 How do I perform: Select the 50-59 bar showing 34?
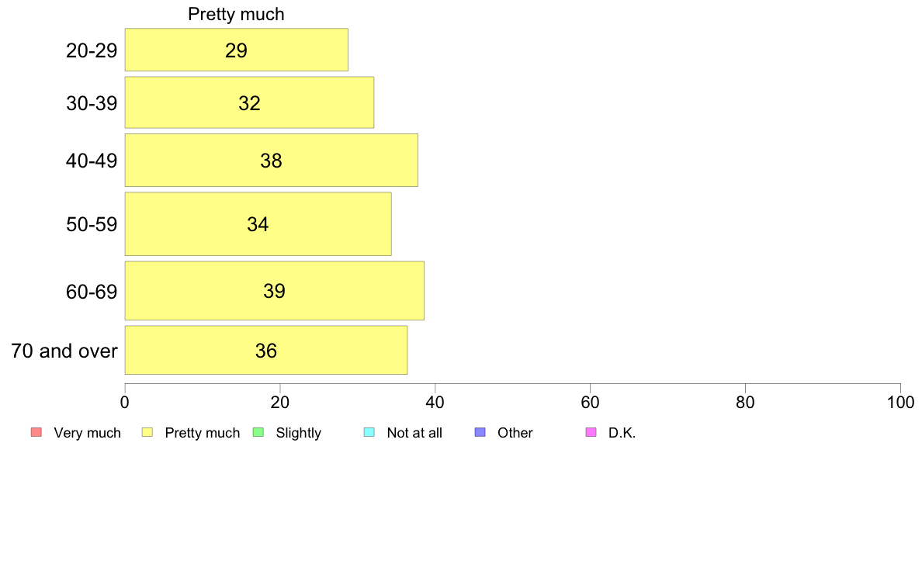258,224
